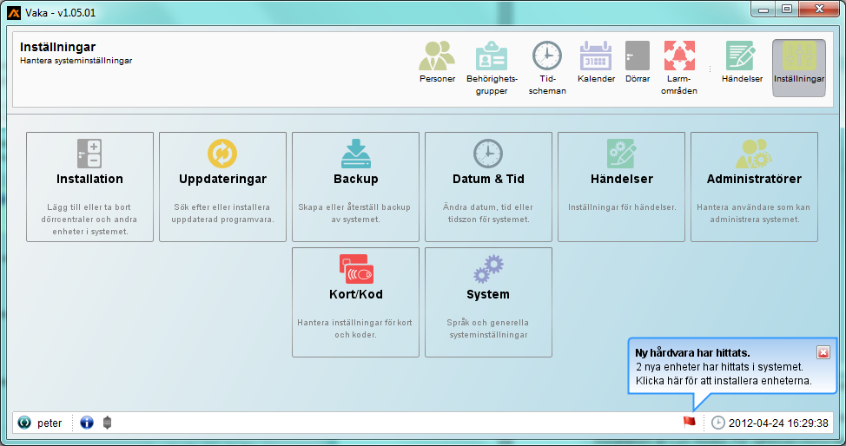
Task: Open the Kalender section
Action: (x=596, y=62)
